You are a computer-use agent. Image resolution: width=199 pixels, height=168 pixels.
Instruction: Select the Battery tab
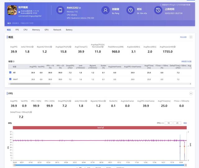pyautogui.click(x=69, y=30)
